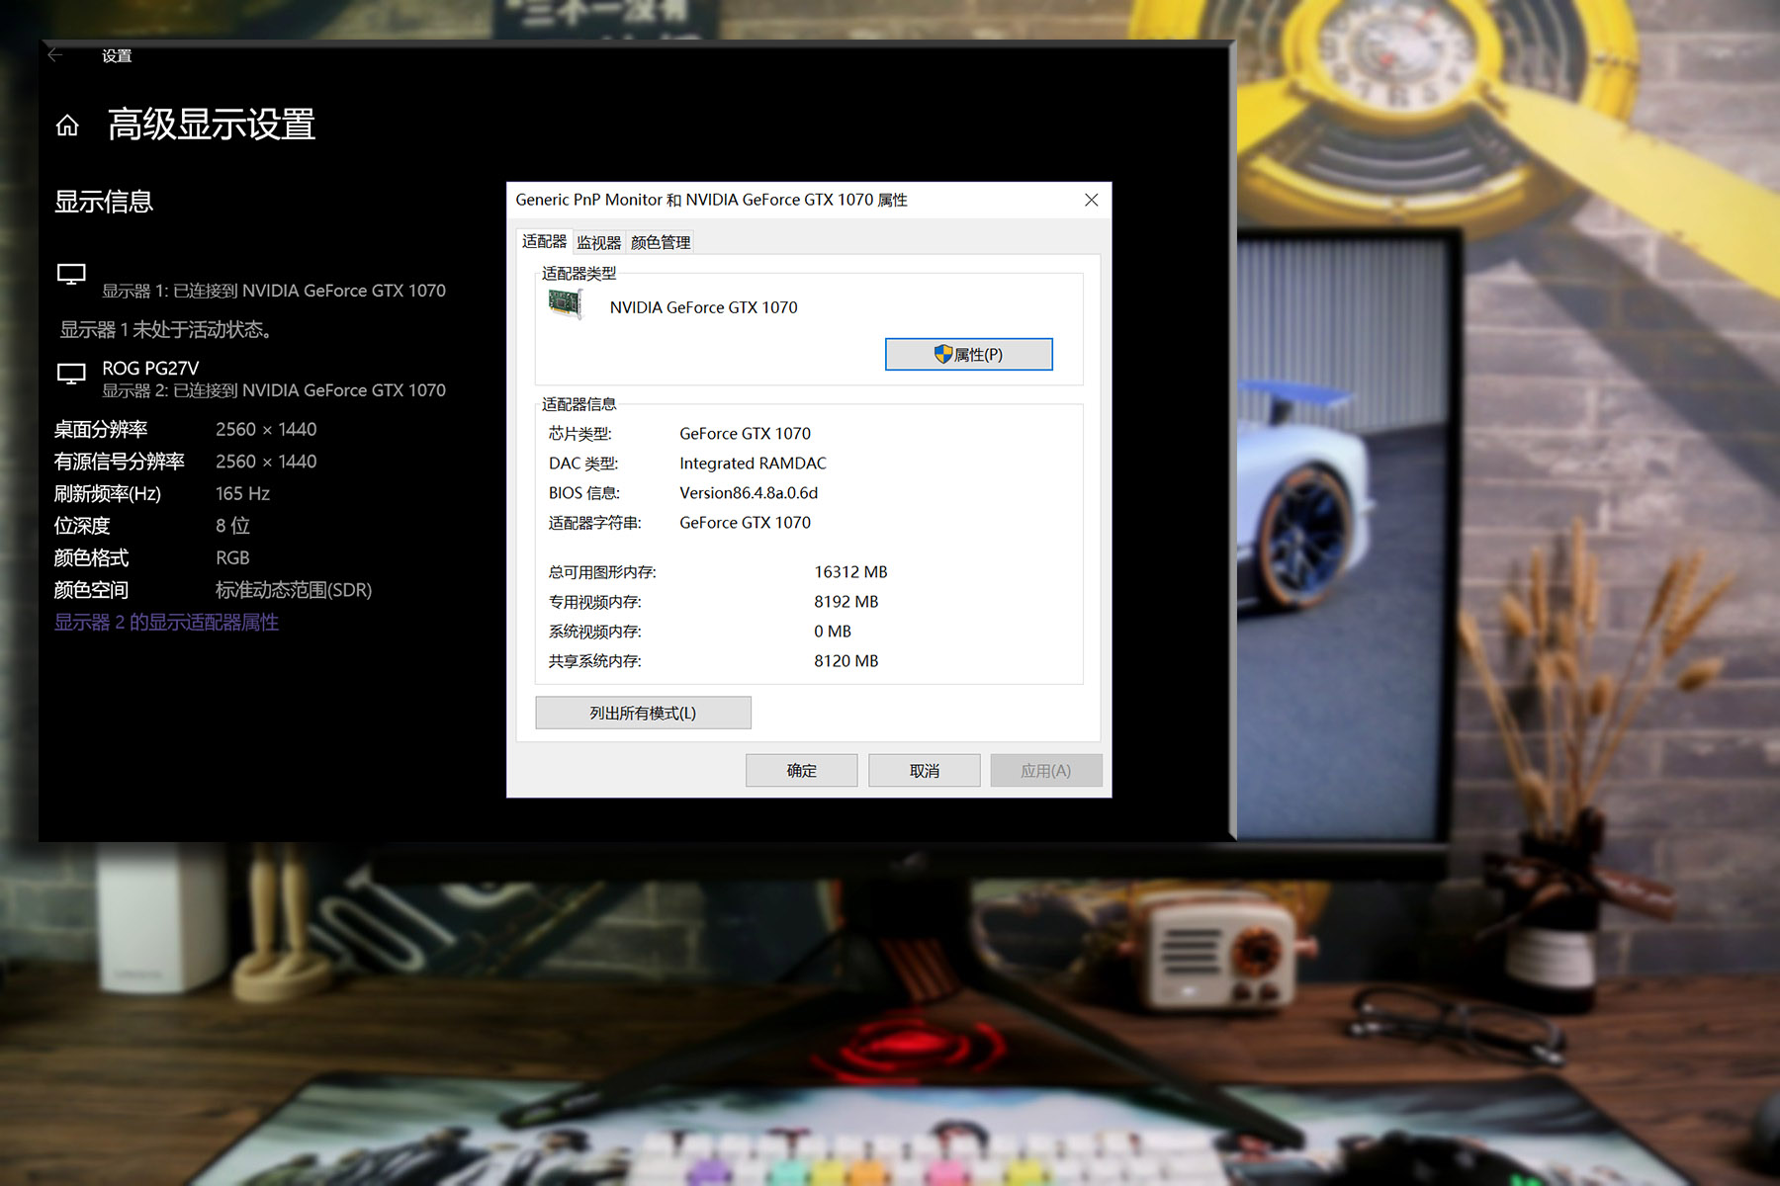Select NVIDIA GeForce GTX 1070 adapter type name
The width and height of the screenshot is (1780, 1186).
pos(703,307)
